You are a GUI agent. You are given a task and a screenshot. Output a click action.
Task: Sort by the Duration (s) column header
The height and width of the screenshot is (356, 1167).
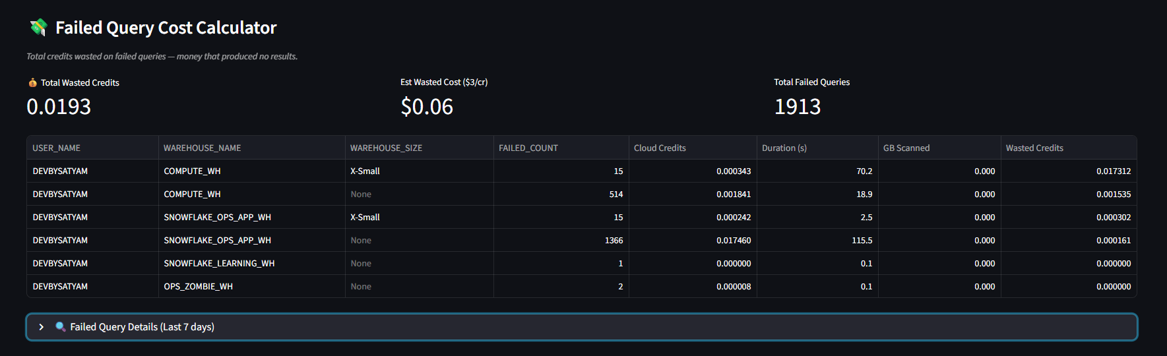click(784, 148)
